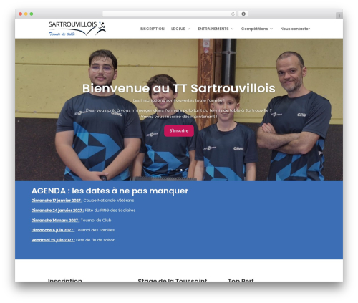Click 'Fête de fin de saison' text
Image resolution: width=358 pixels, height=303 pixels.
tap(96, 240)
